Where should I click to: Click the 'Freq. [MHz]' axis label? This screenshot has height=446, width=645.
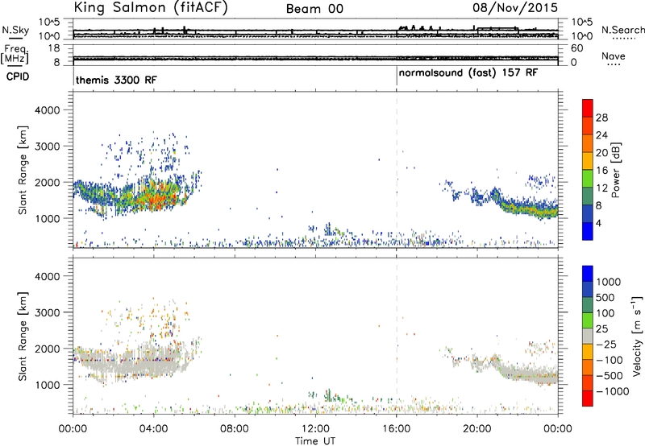(x=15, y=55)
